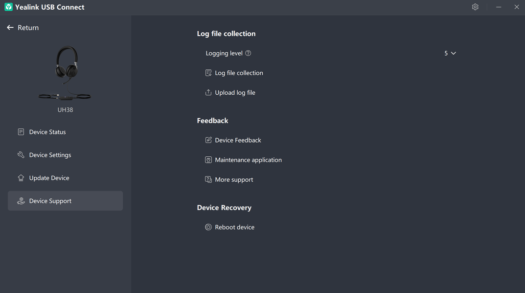Switch to the Device Settings tab
This screenshot has width=525, height=293.
(50, 155)
